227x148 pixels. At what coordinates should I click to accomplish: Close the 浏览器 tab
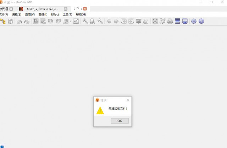[11, 9]
